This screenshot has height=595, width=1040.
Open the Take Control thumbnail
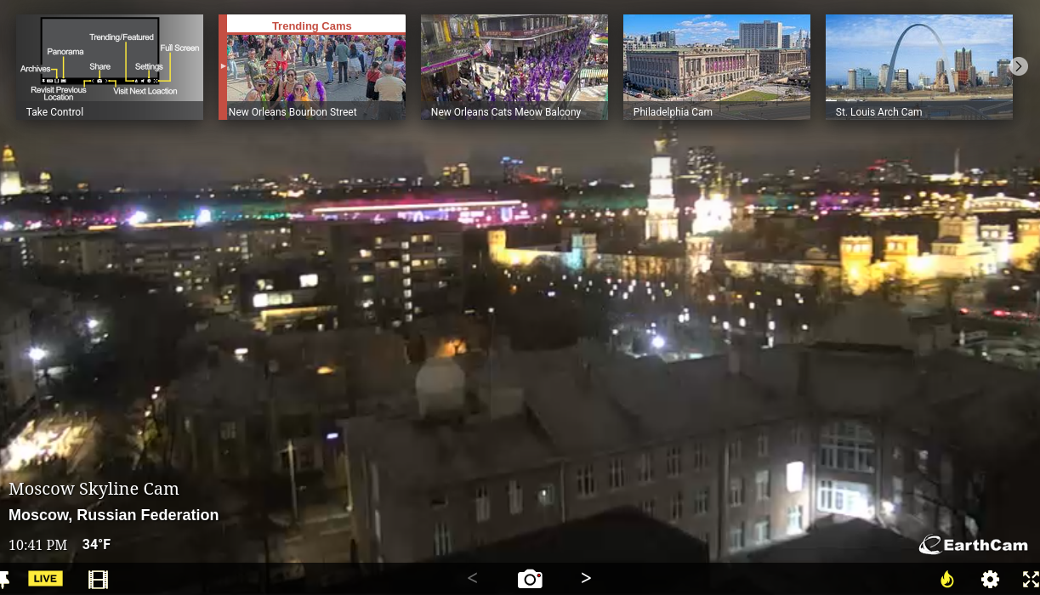110,67
